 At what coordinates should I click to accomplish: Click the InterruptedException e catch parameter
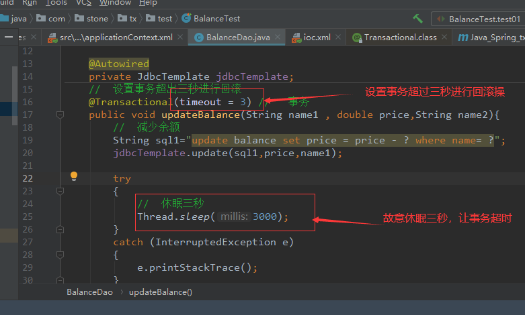[x=221, y=242]
